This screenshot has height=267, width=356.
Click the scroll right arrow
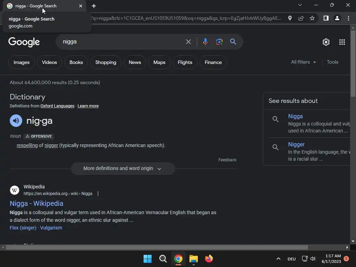[347, 247]
